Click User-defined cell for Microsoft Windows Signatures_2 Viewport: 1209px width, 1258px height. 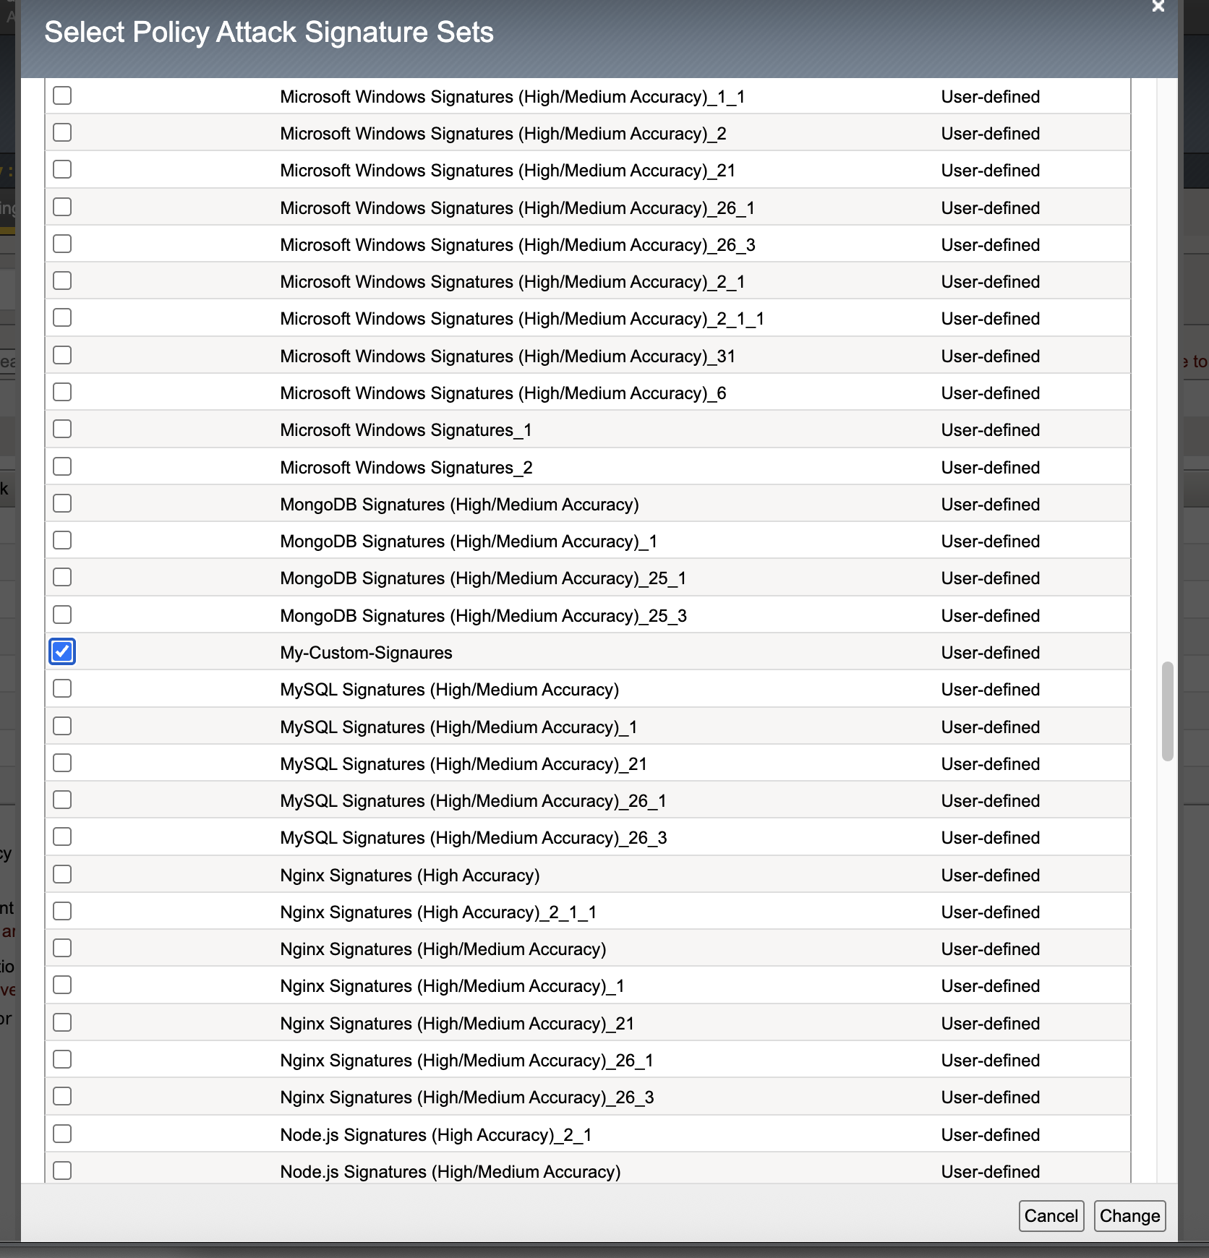[x=990, y=468]
